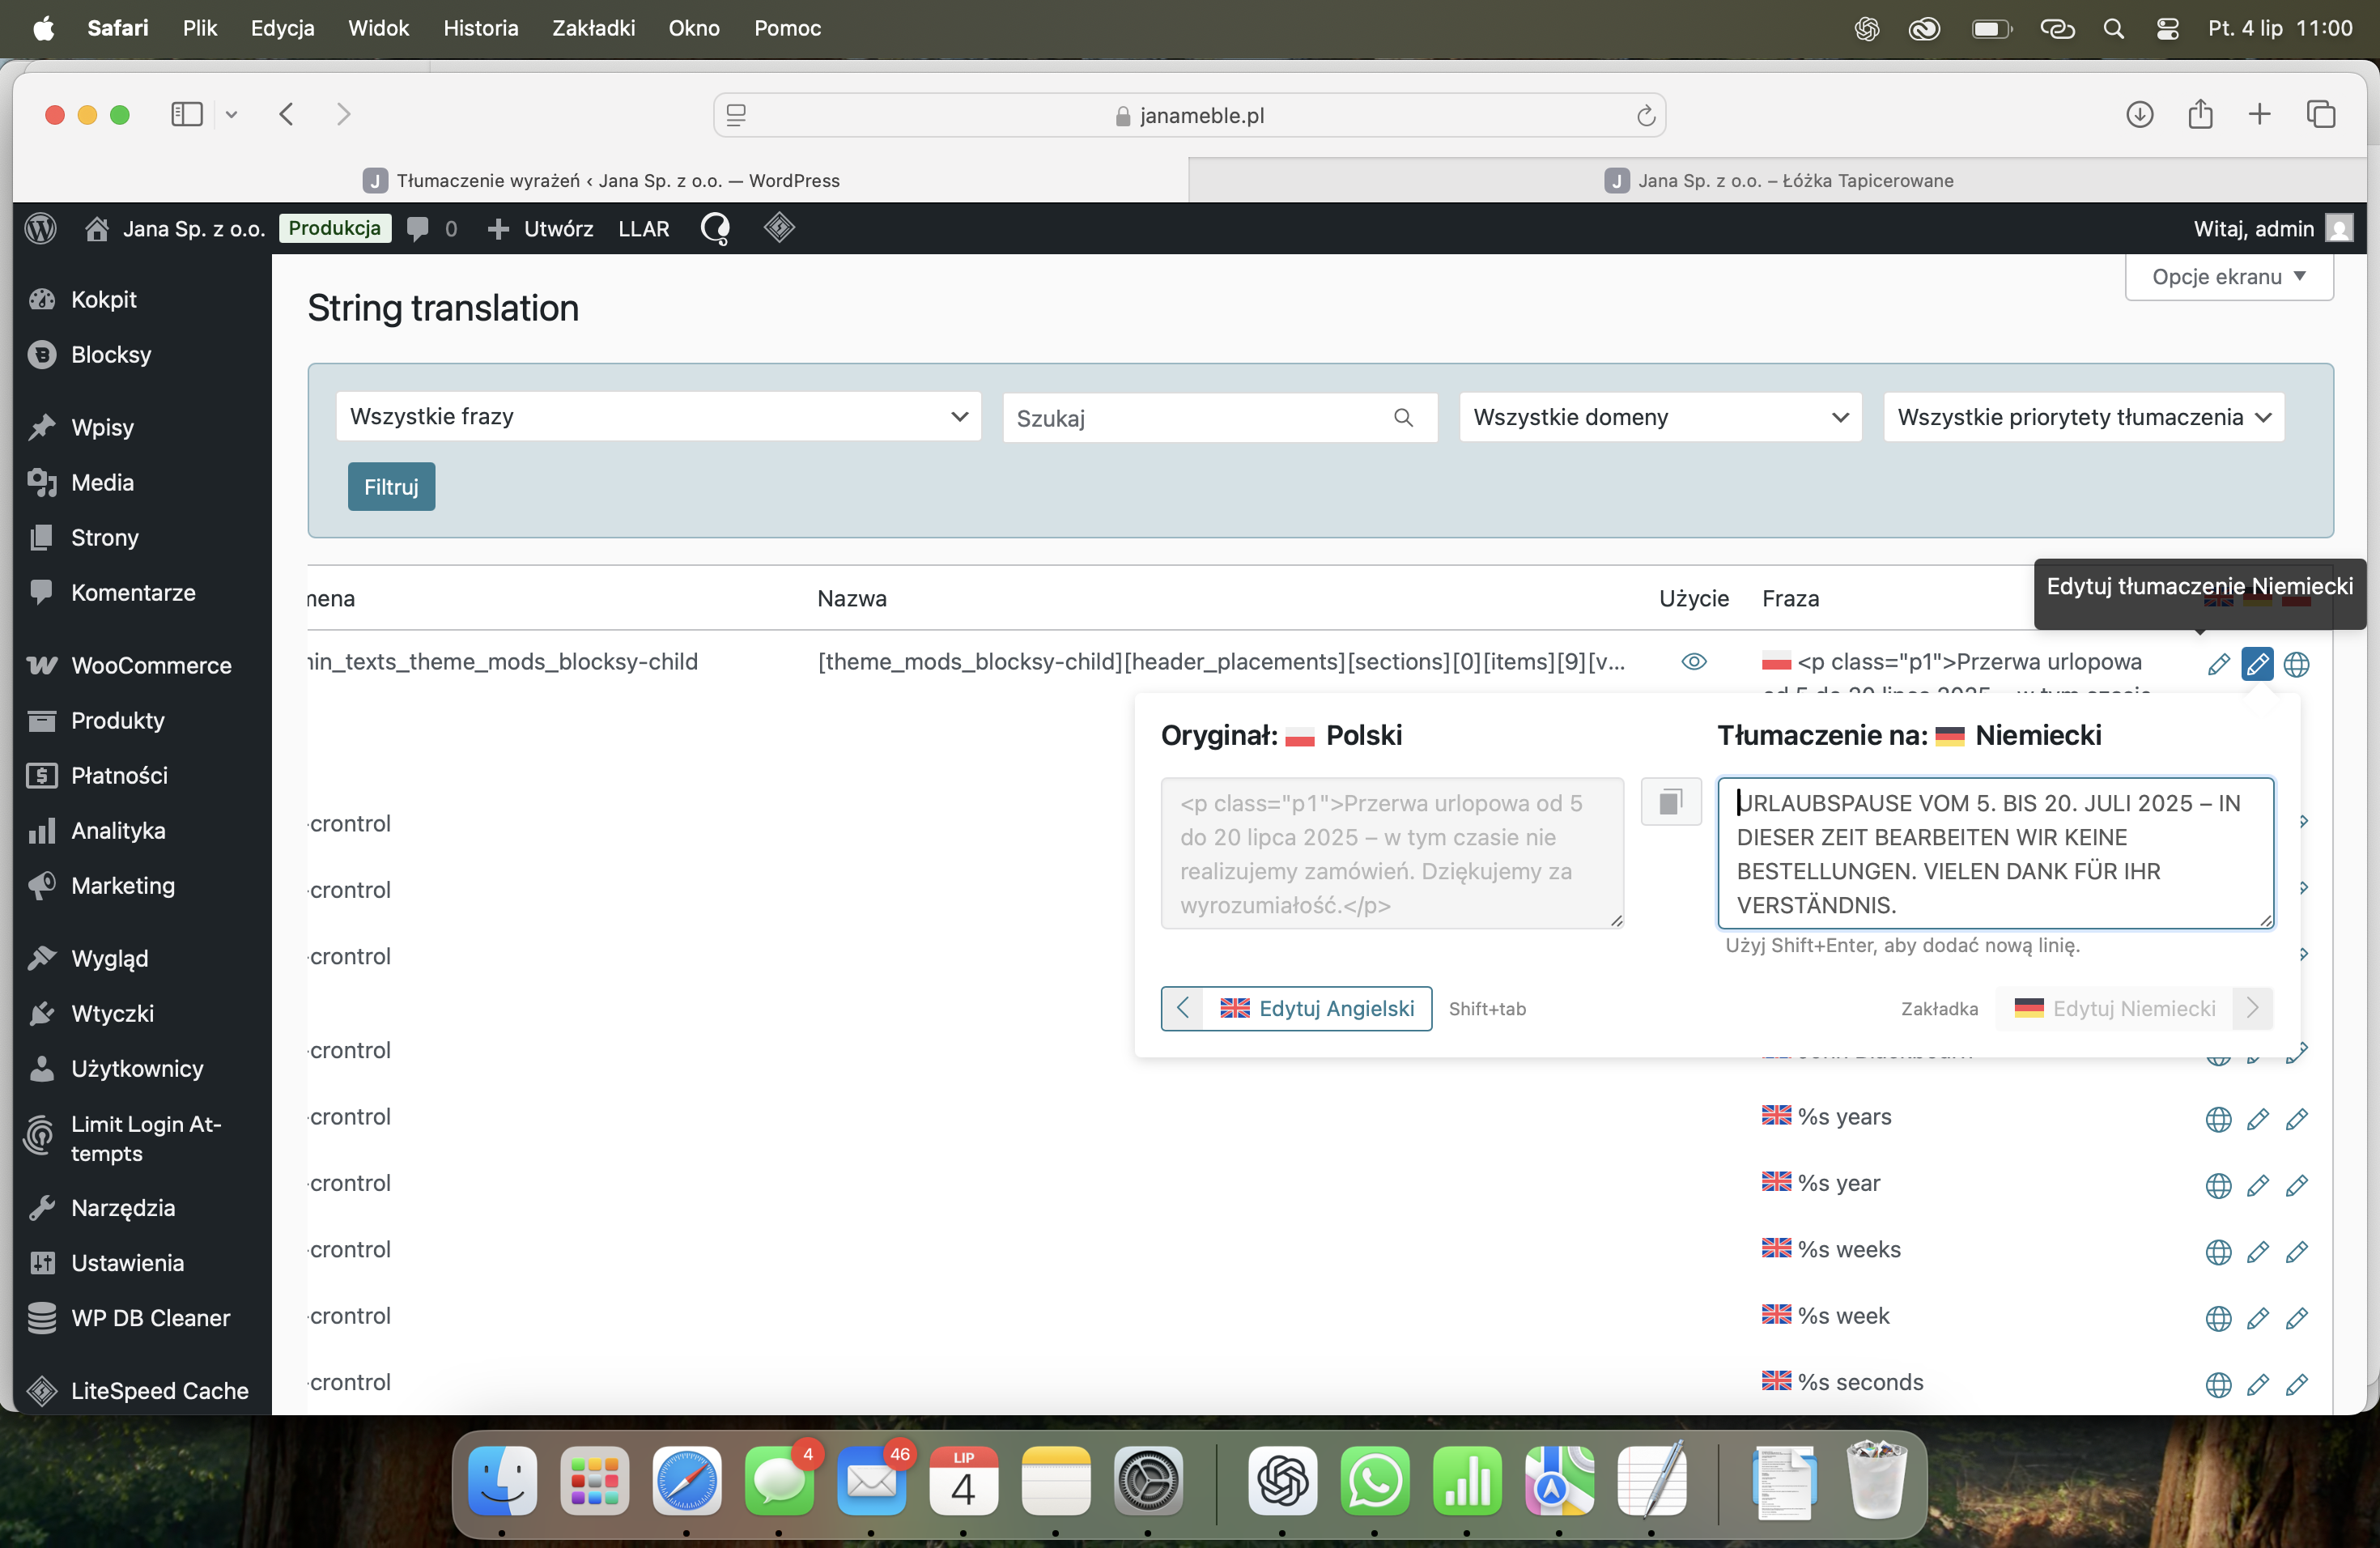Open Wtyczki in WordPress sidebar

112,1013
